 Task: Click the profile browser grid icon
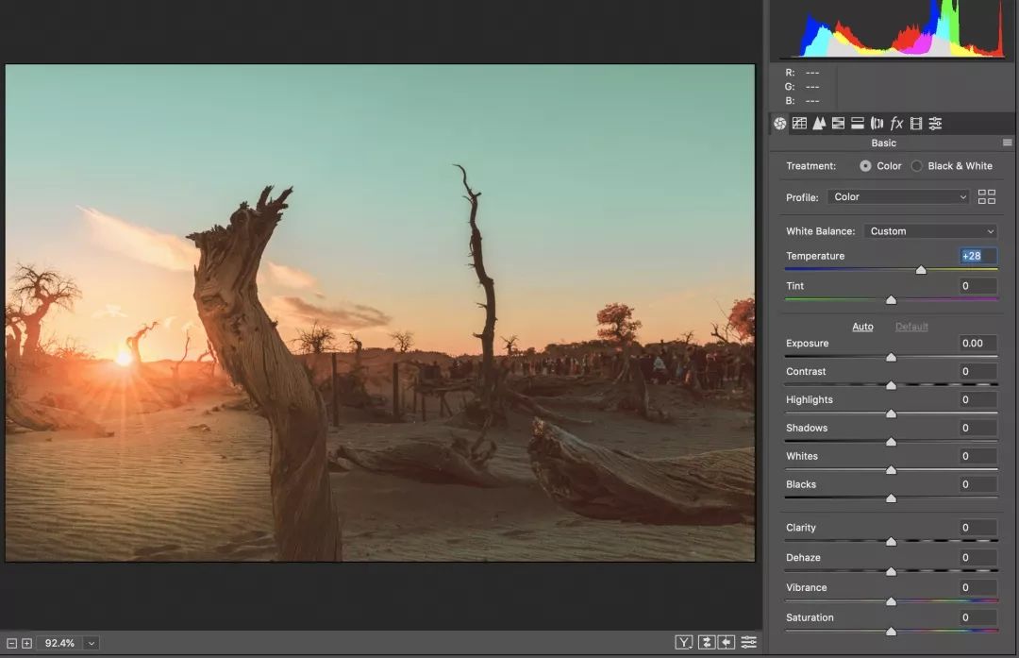(x=987, y=197)
